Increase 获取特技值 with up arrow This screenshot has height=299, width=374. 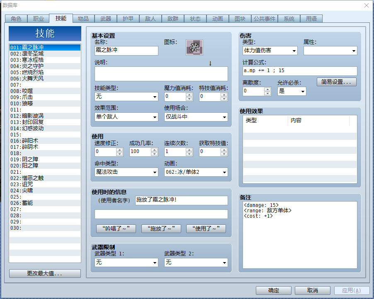(x=224, y=150)
